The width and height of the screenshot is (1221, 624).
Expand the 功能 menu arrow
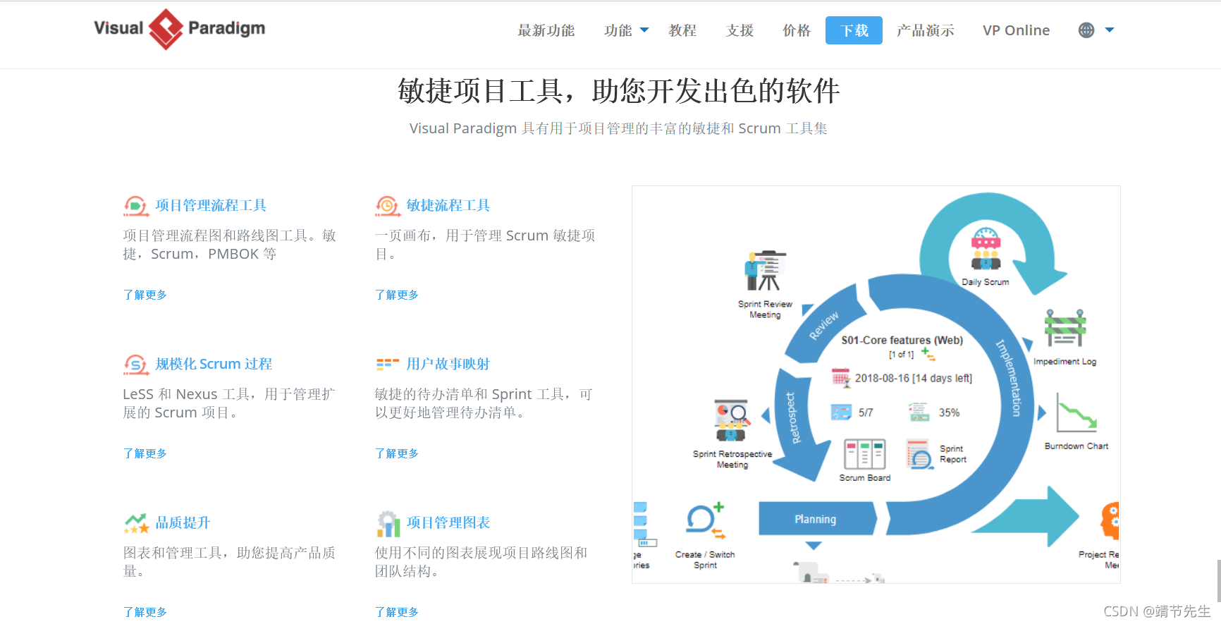tap(644, 30)
